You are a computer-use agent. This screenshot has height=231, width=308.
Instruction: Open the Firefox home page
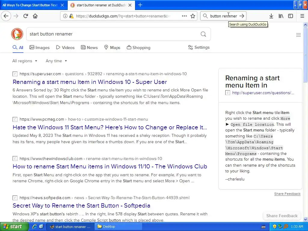(x=35, y=16)
